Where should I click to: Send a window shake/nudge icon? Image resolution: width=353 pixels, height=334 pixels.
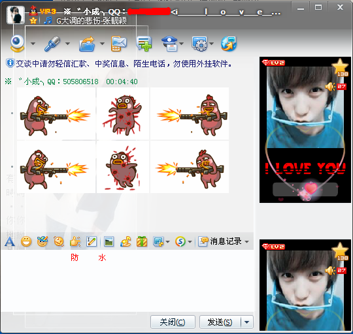[59, 241]
